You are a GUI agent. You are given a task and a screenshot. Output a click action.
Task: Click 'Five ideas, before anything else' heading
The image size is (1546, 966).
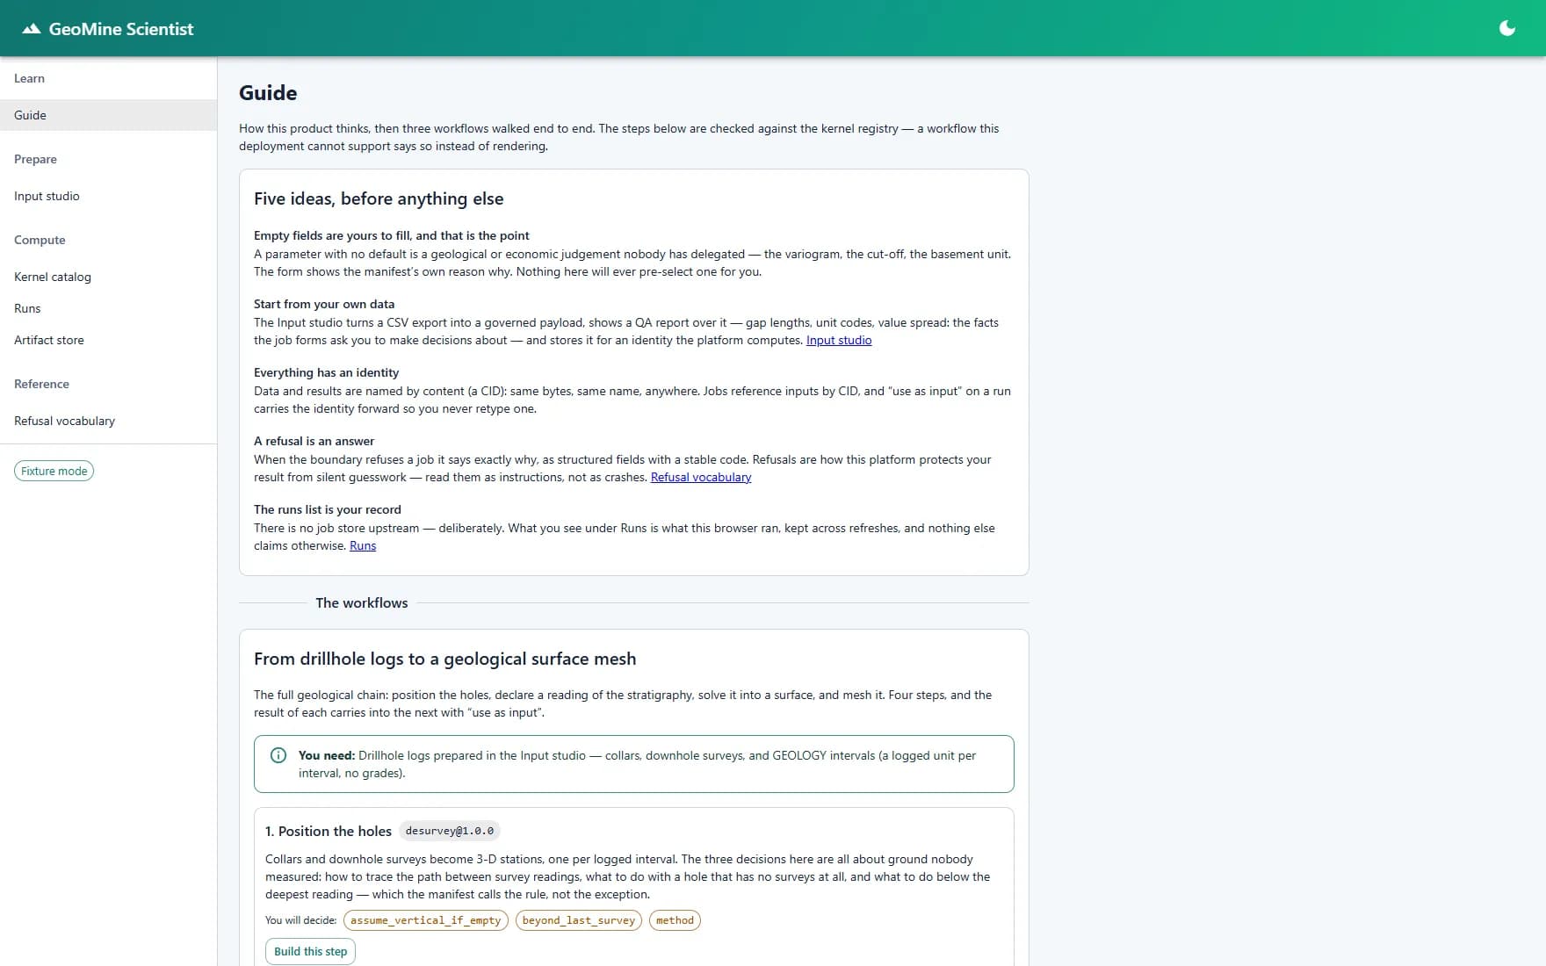[x=379, y=198]
